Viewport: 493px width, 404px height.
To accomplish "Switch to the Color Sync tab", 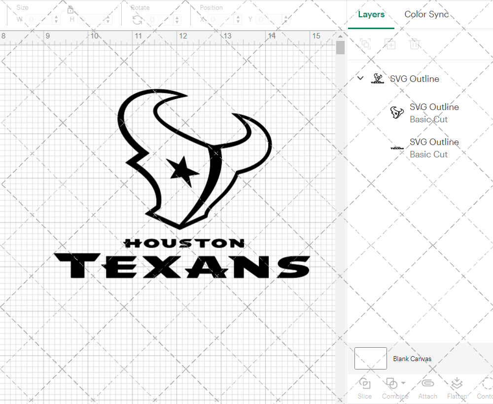I will pos(426,14).
